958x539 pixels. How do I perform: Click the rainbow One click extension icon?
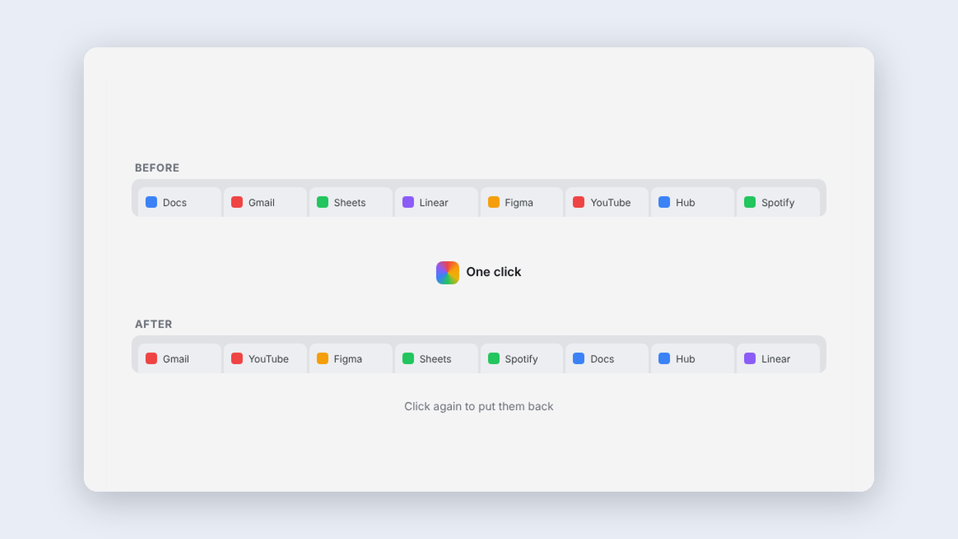click(447, 272)
